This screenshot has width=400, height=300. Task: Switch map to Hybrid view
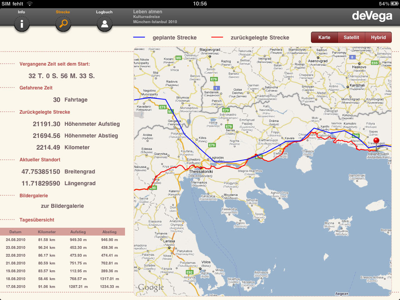[x=378, y=37]
